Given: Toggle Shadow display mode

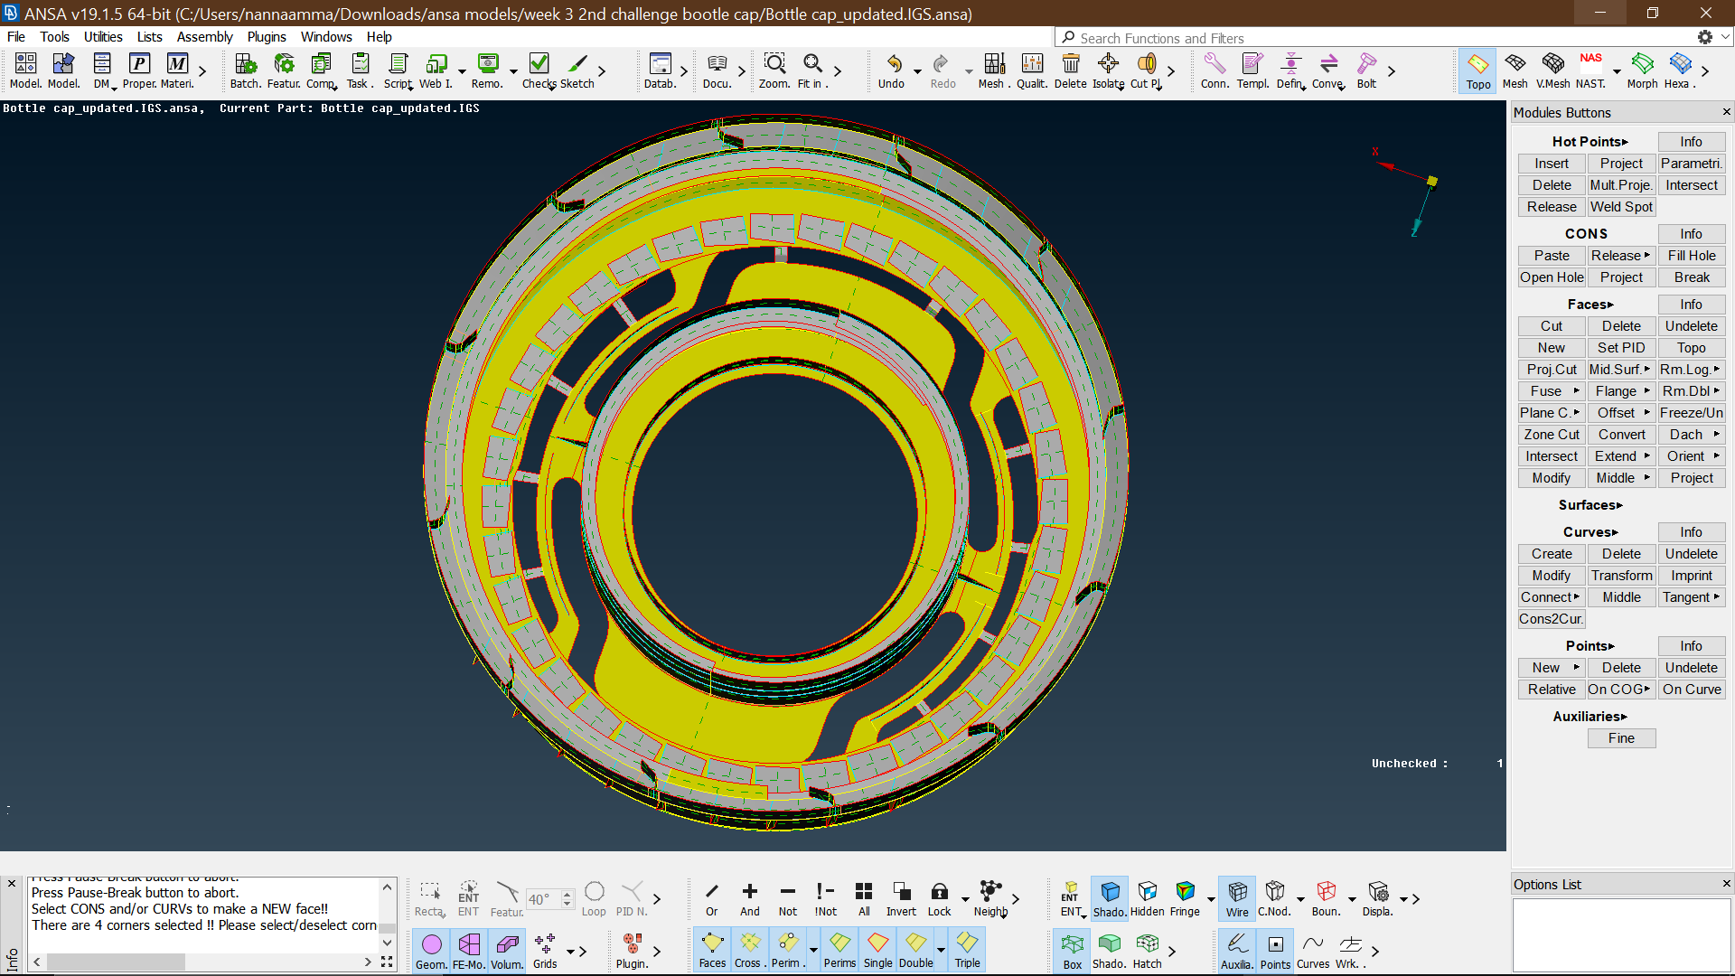Looking at the screenshot, I should pyautogui.click(x=1109, y=897).
